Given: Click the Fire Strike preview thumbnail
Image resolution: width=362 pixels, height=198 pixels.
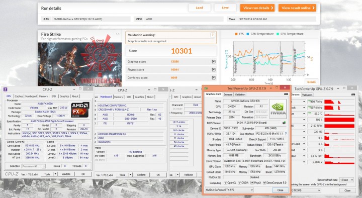Looking at the screenshot, I should pyautogui.click(x=79, y=64).
